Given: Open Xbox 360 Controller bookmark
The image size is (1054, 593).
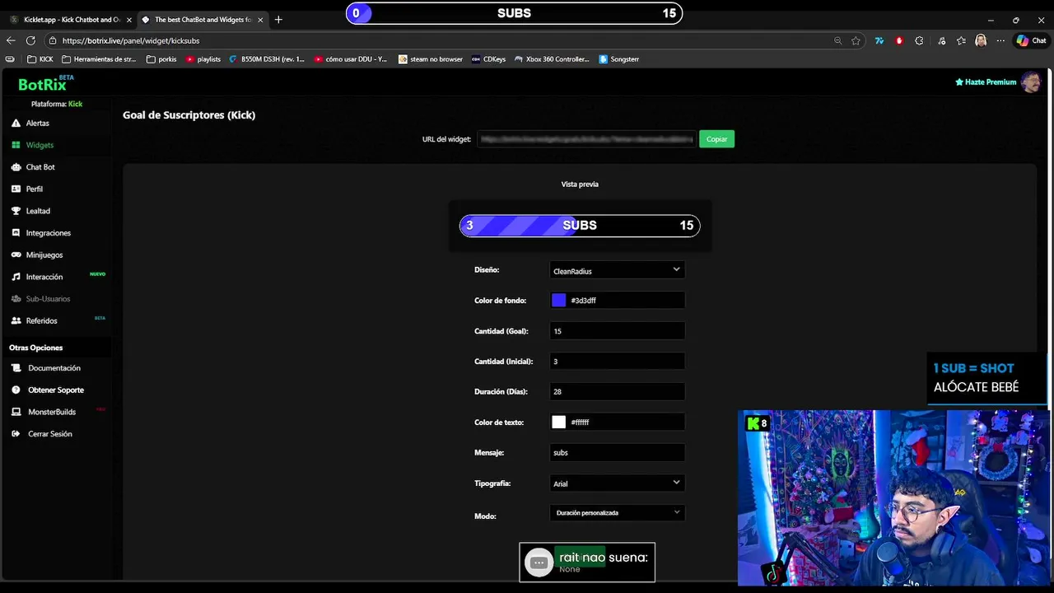Looking at the screenshot, I should point(552,59).
